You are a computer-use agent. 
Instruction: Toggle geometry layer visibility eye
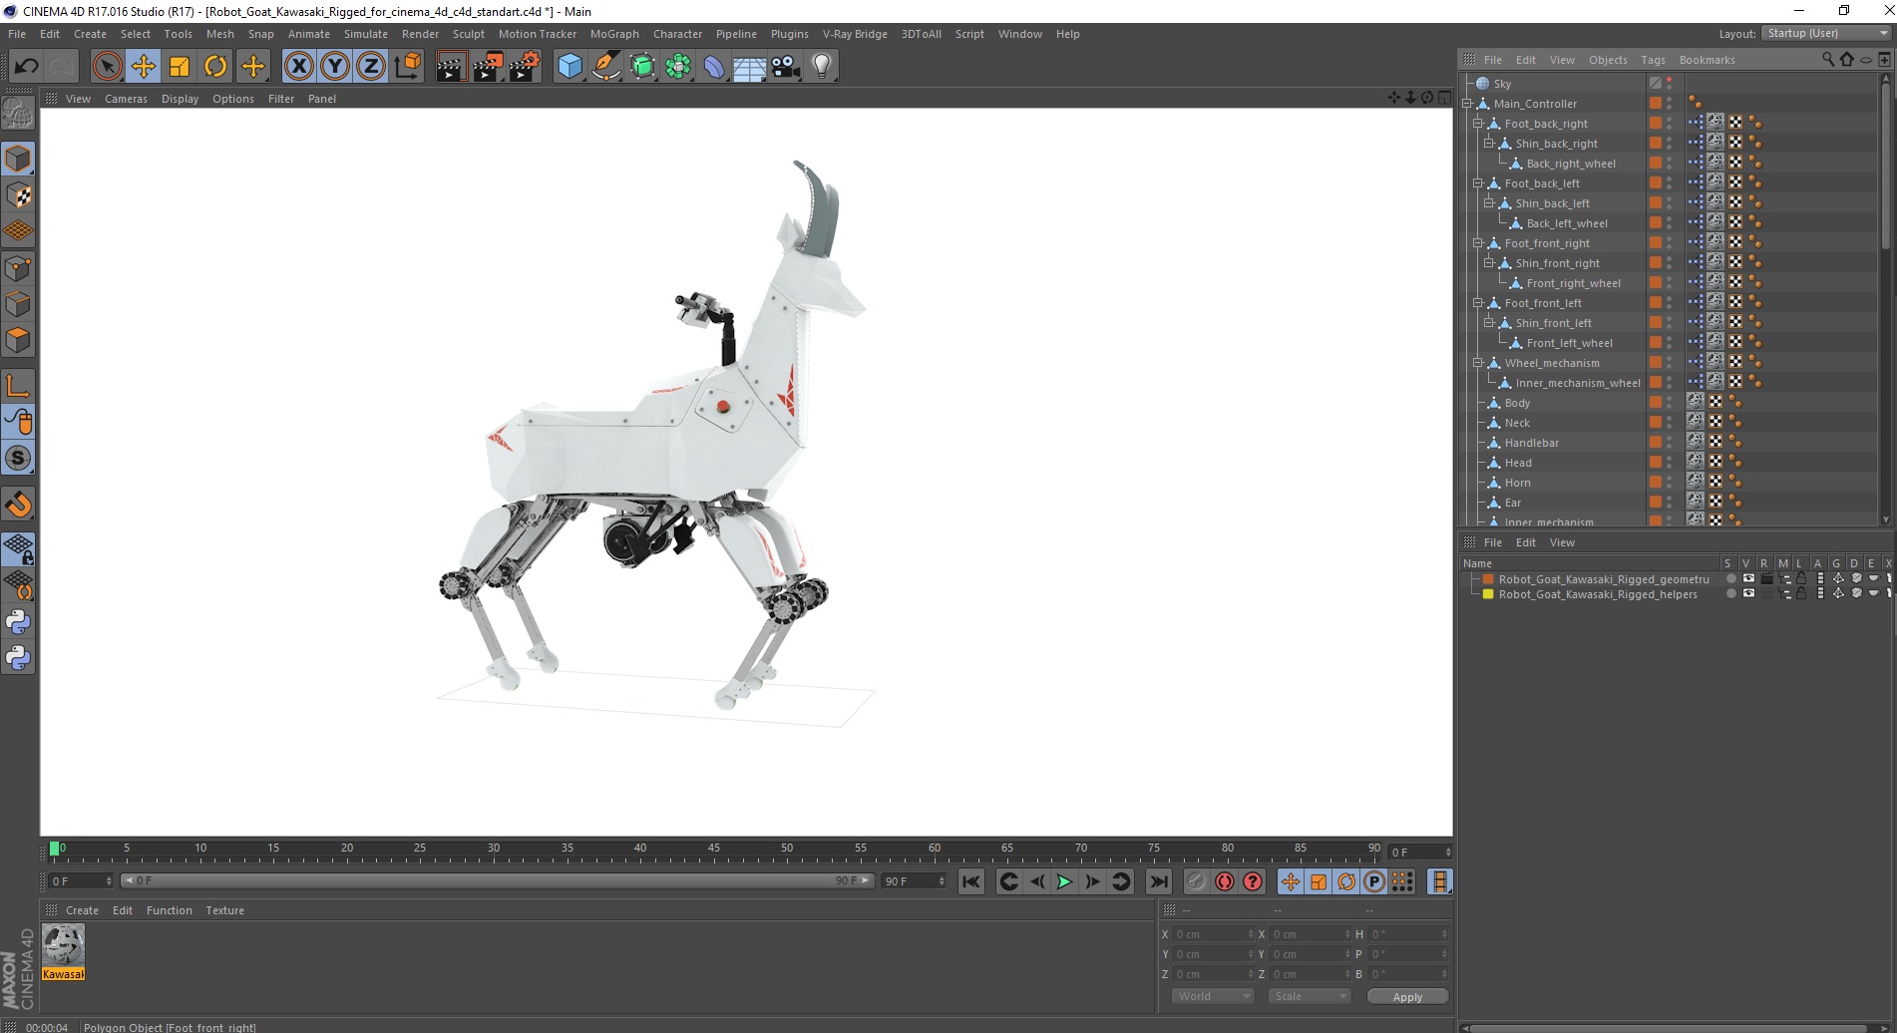pyautogui.click(x=1748, y=578)
